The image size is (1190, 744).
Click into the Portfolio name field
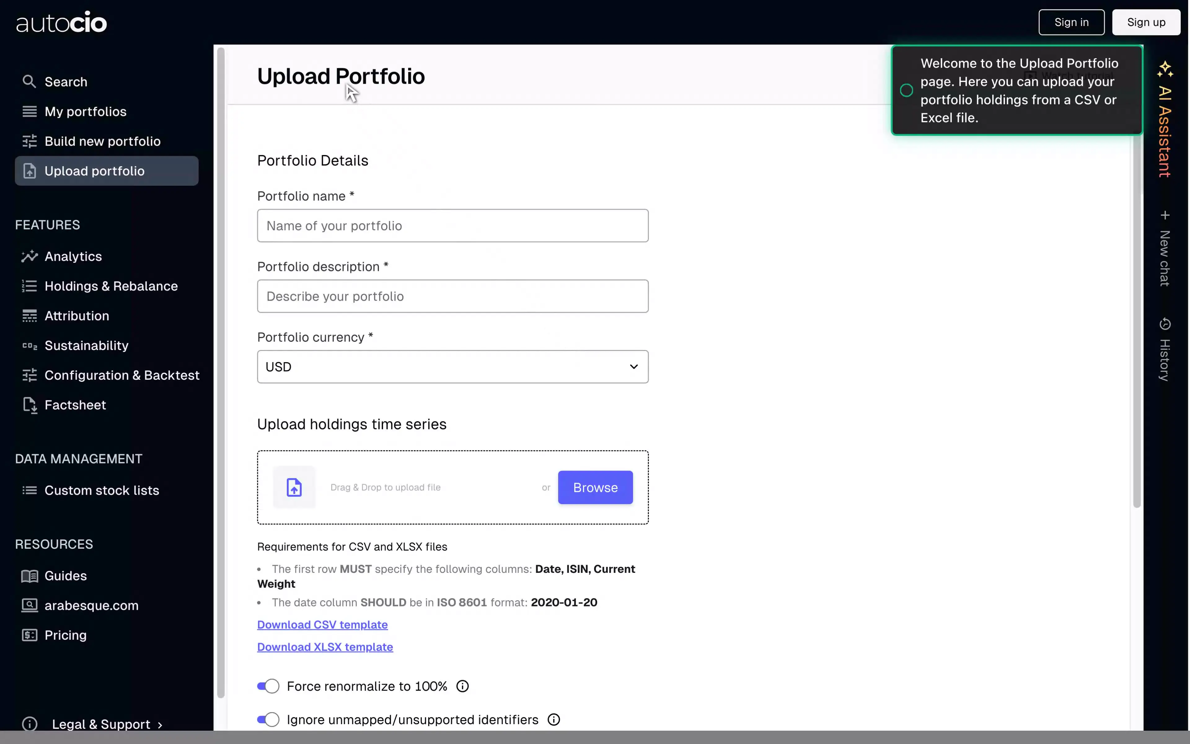coord(452,226)
